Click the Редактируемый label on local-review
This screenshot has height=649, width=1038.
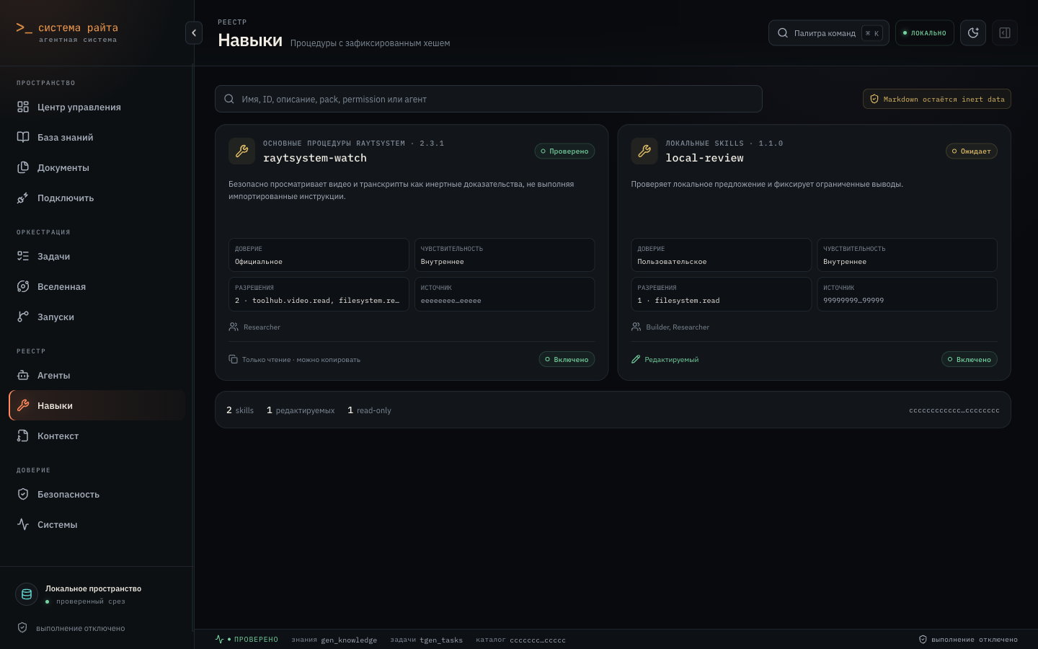pos(671,360)
